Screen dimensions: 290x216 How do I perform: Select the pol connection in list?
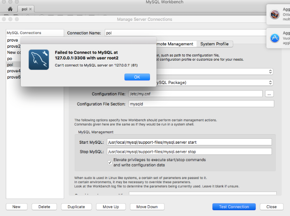point(10,65)
